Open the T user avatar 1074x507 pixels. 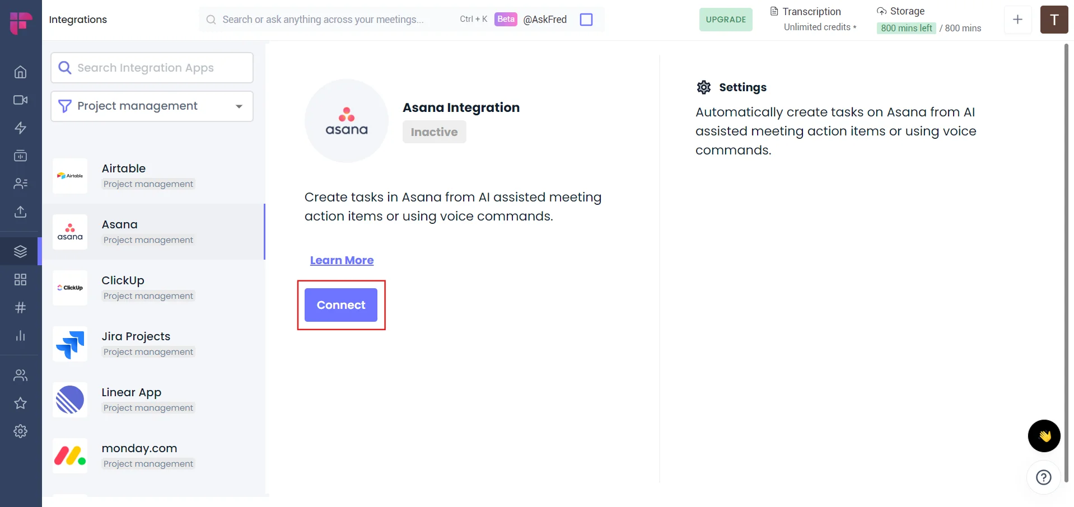[1054, 20]
